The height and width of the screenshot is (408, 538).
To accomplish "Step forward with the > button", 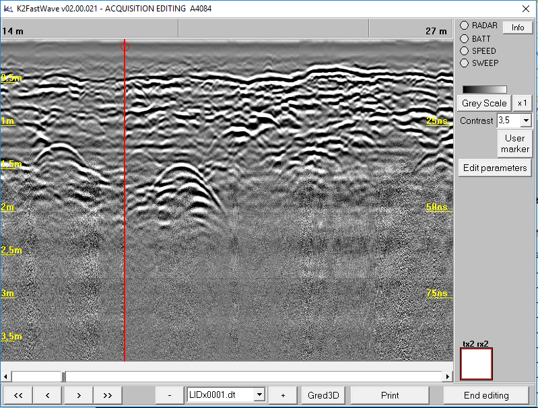I will click(x=78, y=395).
